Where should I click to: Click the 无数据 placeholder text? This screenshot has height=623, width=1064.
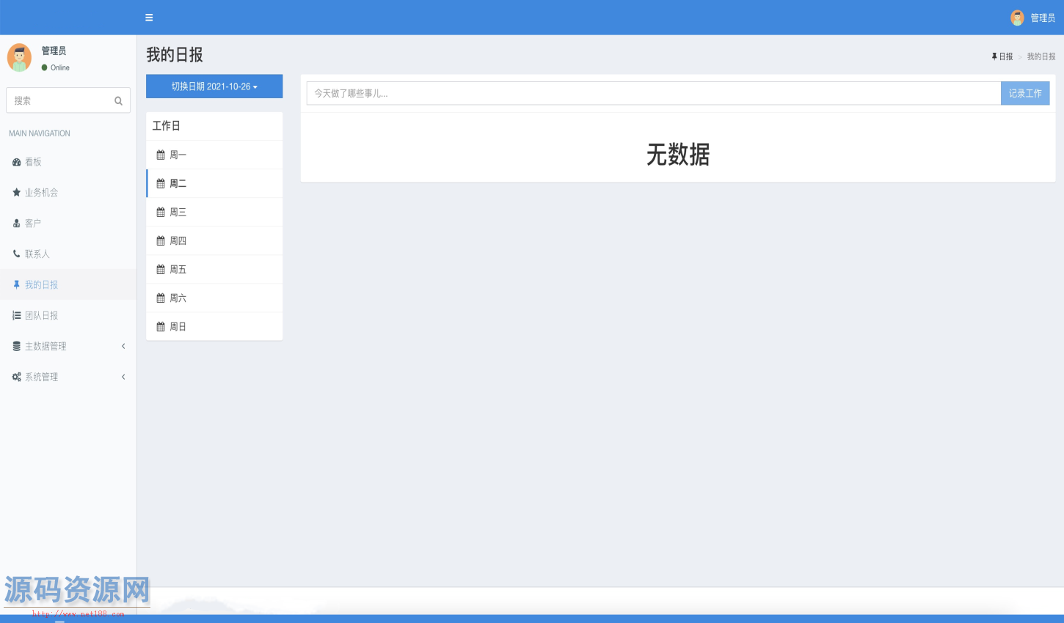click(x=678, y=155)
